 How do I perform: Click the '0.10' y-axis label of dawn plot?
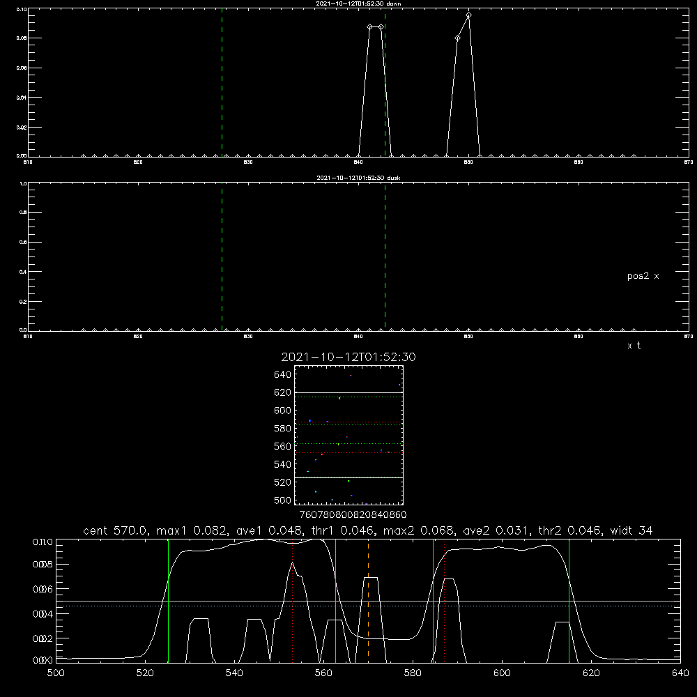22,9
